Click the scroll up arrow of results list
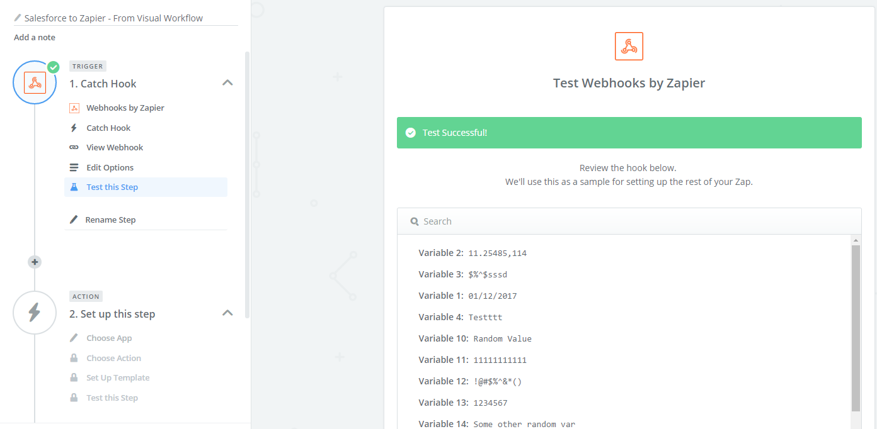 pos(856,240)
